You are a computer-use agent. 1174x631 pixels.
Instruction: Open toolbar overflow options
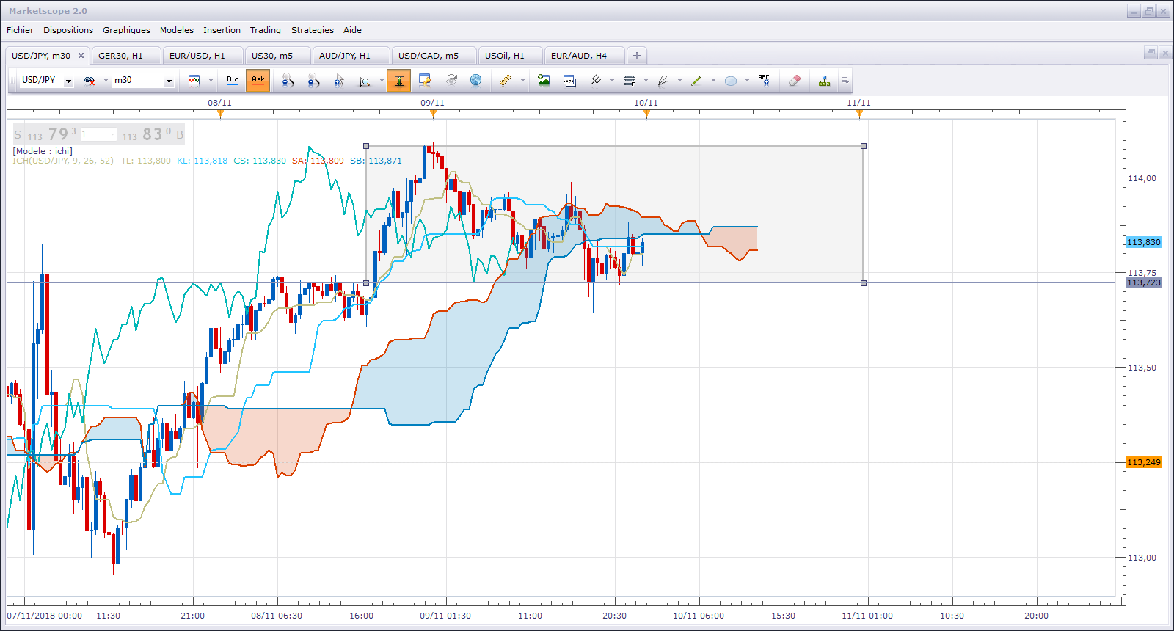[845, 81]
